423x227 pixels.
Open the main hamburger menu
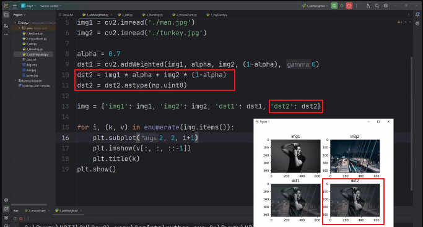click(x=15, y=6)
